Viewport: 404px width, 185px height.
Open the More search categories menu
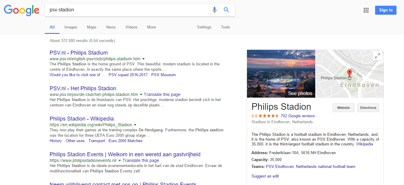point(151,27)
